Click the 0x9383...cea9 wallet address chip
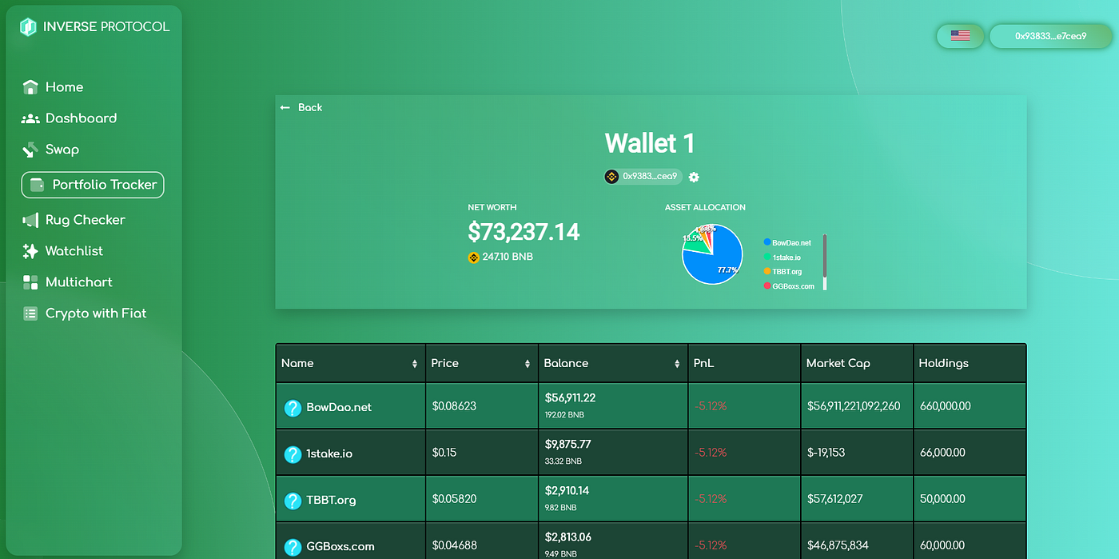Viewport: 1119px width, 559px height. pyautogui.click(x=643, y=177)
